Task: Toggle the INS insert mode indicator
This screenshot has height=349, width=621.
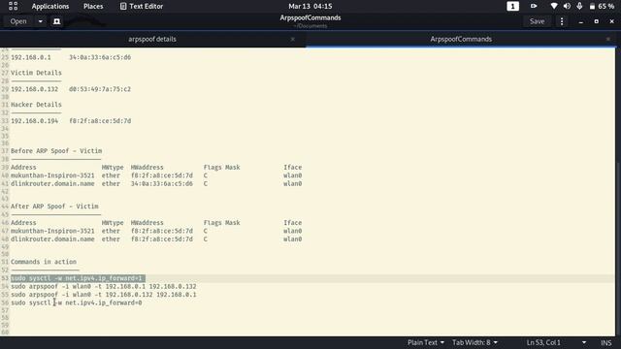Action: (605, 342)
